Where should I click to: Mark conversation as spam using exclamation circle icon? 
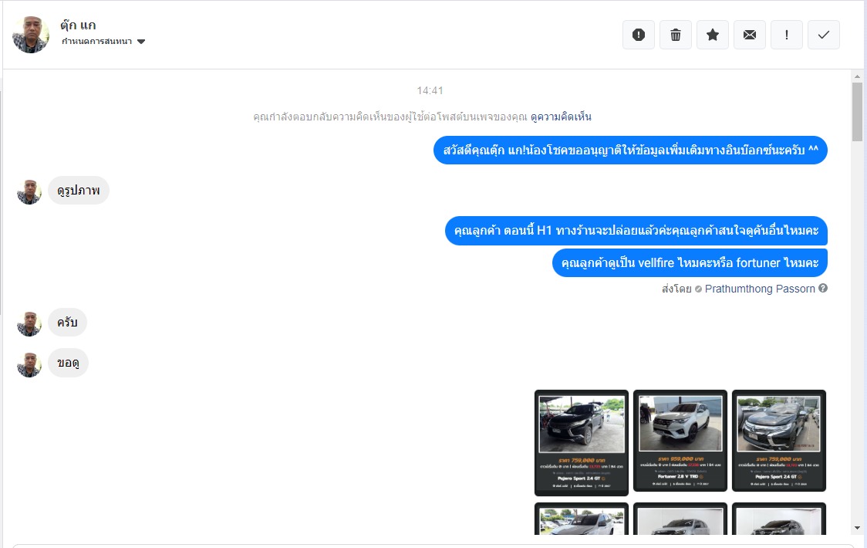(x=639, y=35)
